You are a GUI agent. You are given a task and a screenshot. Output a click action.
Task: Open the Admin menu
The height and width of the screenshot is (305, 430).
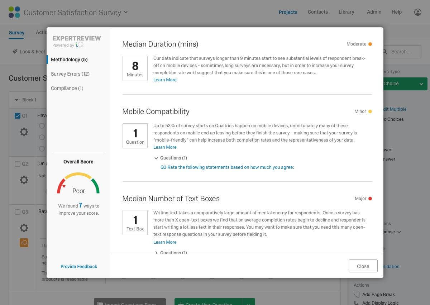pos(374,12)
